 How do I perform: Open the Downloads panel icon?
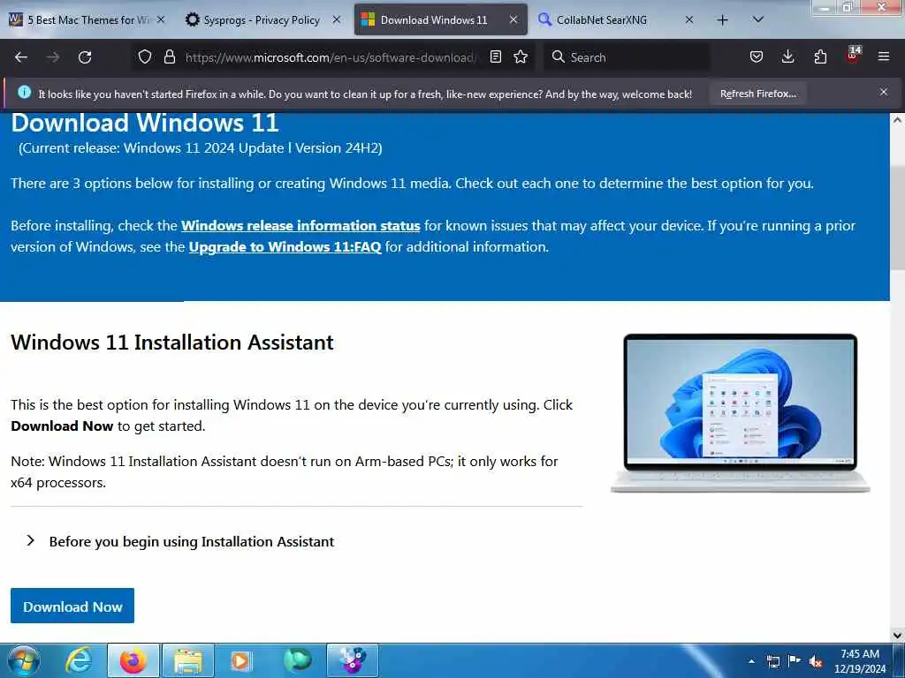[787, 56]
